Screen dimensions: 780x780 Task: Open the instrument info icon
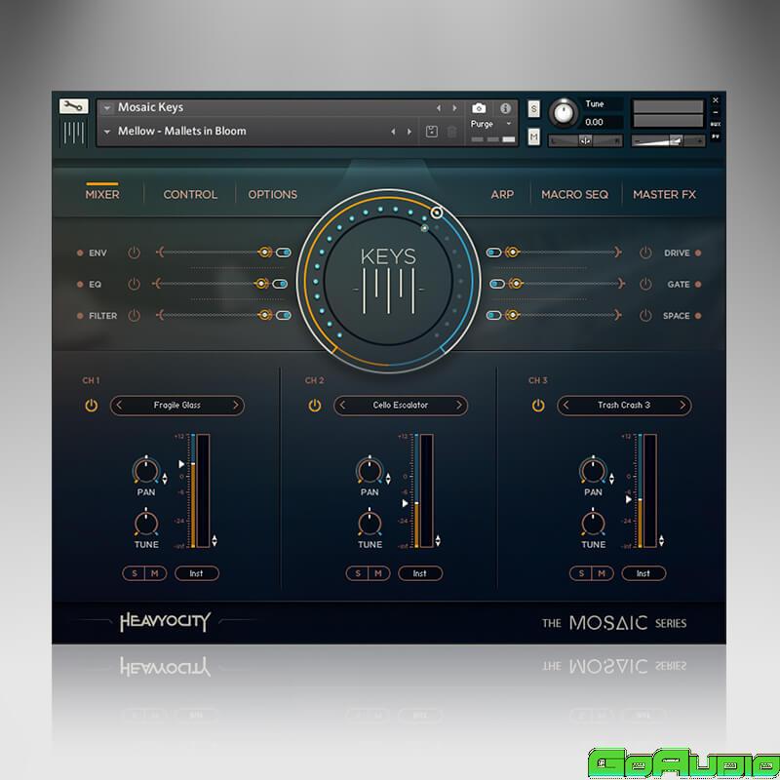(x=505, y=108)
